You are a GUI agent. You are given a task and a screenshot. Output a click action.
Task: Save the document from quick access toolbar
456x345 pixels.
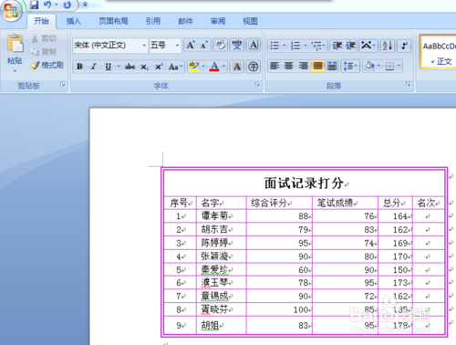coord(34,5)
